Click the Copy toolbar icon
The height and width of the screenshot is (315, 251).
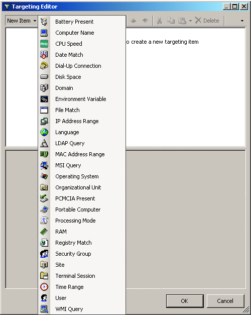(171, 21)
